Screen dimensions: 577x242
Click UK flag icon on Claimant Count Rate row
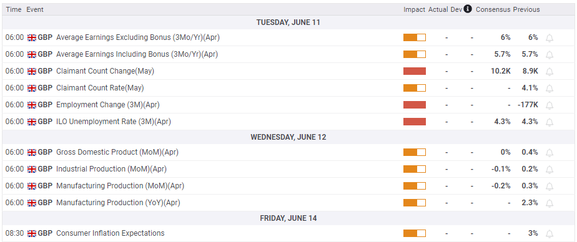[32, 89]
